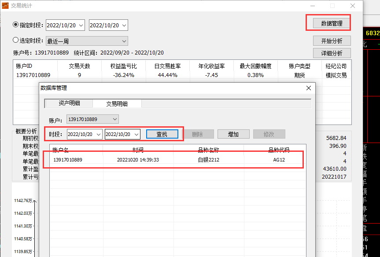The image size is (380, 257).
Task: Open the dialog end date picker
Action: click(136, 134)
